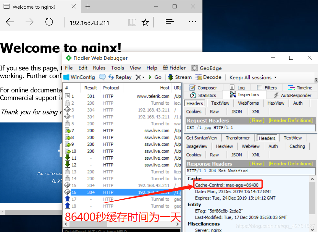Switch to the Composer tab
The height and width of the screenshot is (232, 318).
click(203, 88)
